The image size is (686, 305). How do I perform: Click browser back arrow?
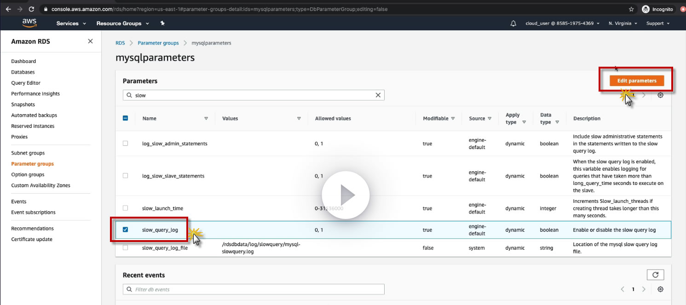[x=8, y=9]
